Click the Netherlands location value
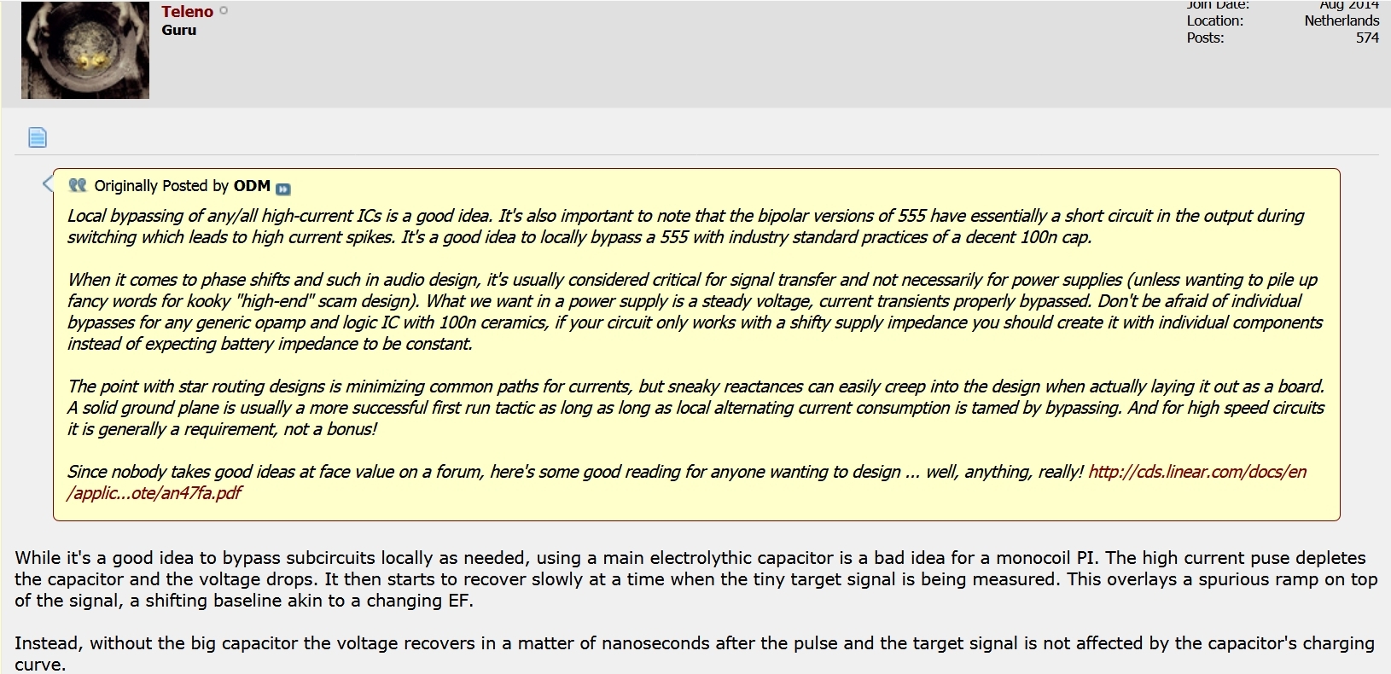The width and height of the screenshot is (1391, 674). point(1341,20)
